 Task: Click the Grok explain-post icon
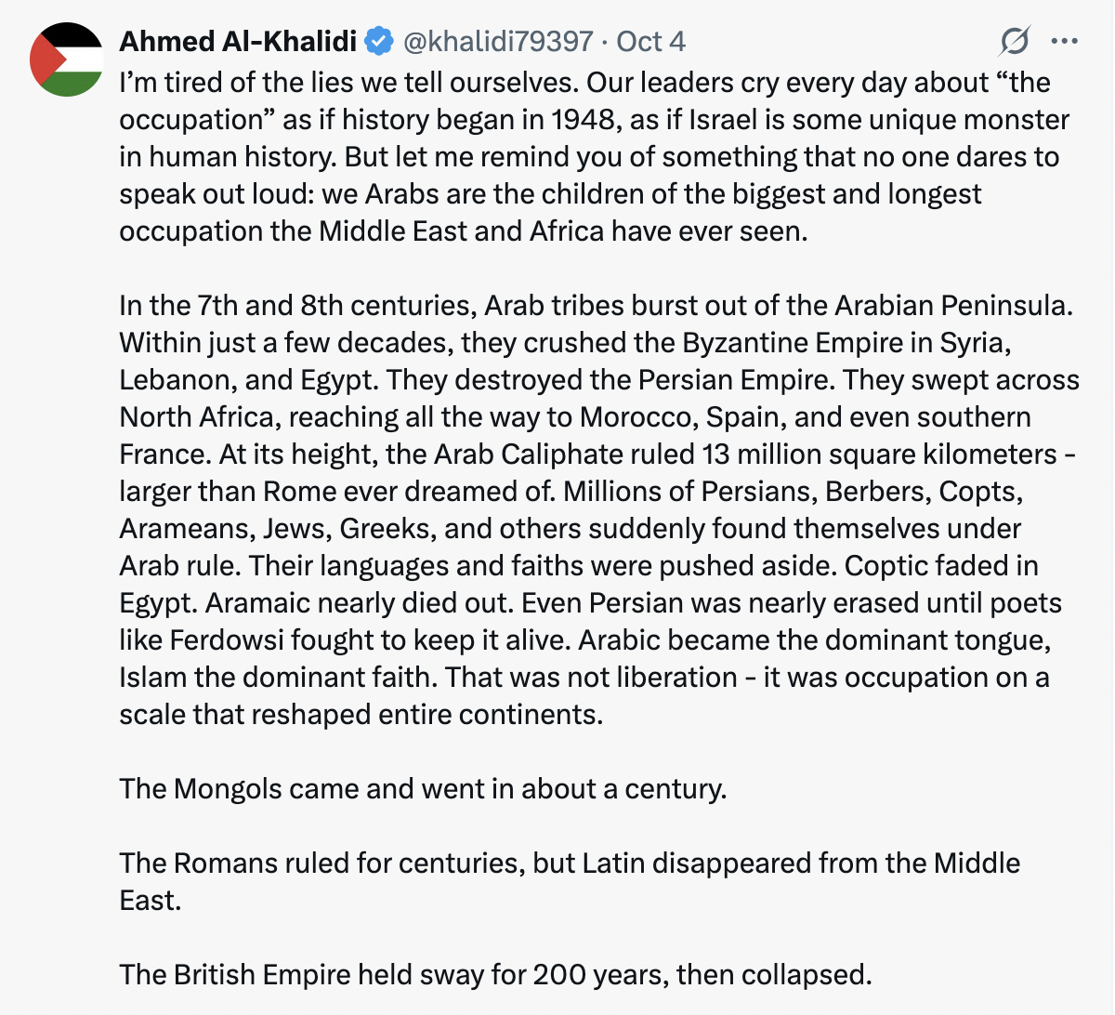point(1015,41)
